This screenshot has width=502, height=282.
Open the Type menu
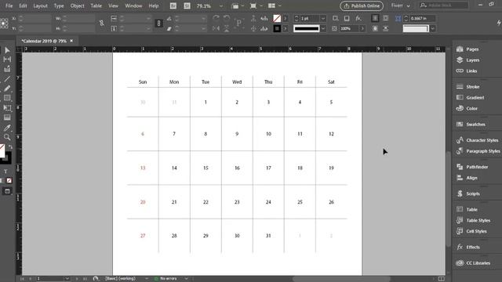coord(59,5)
